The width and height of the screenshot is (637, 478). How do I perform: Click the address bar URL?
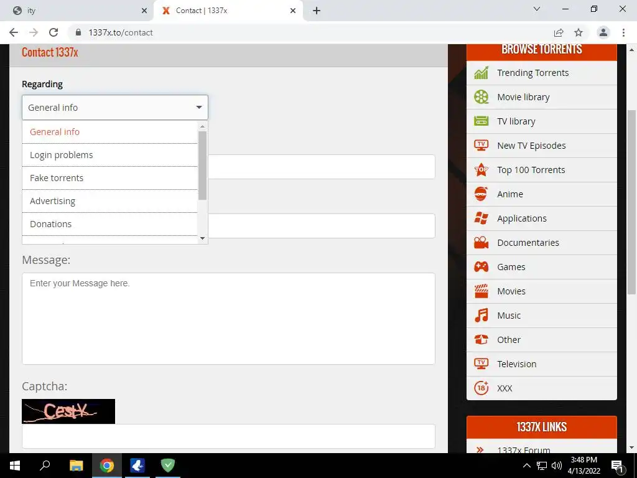pyautogui.click(x=121, y=32)
